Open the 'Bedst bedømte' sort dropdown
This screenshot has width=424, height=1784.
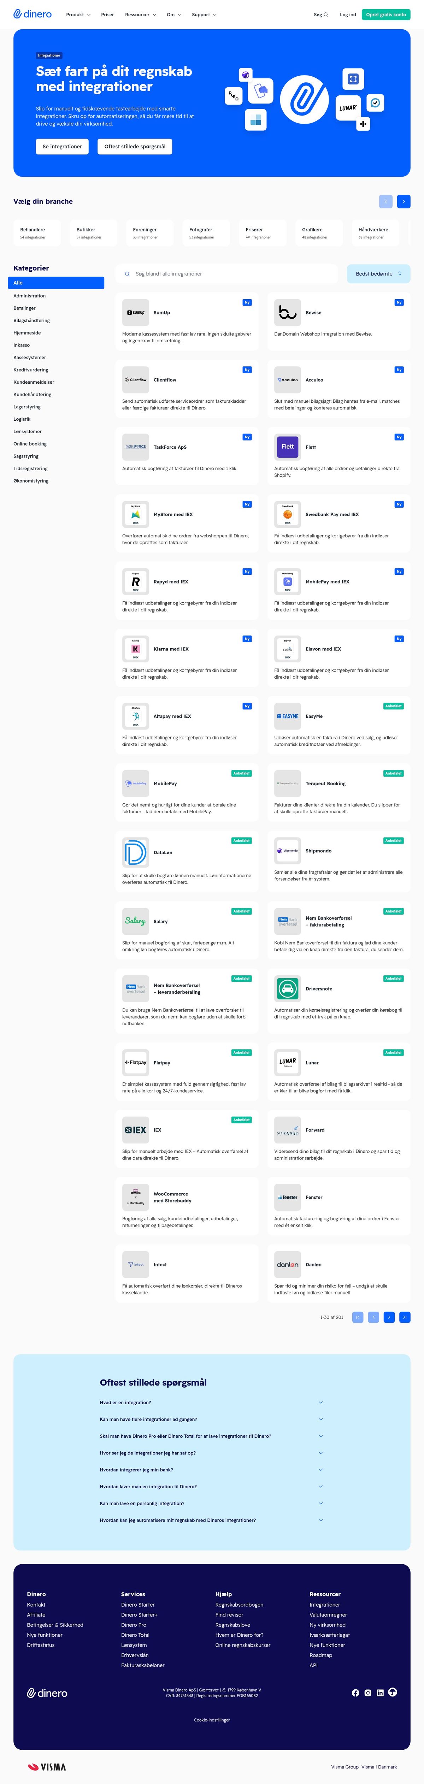(378, 273)
